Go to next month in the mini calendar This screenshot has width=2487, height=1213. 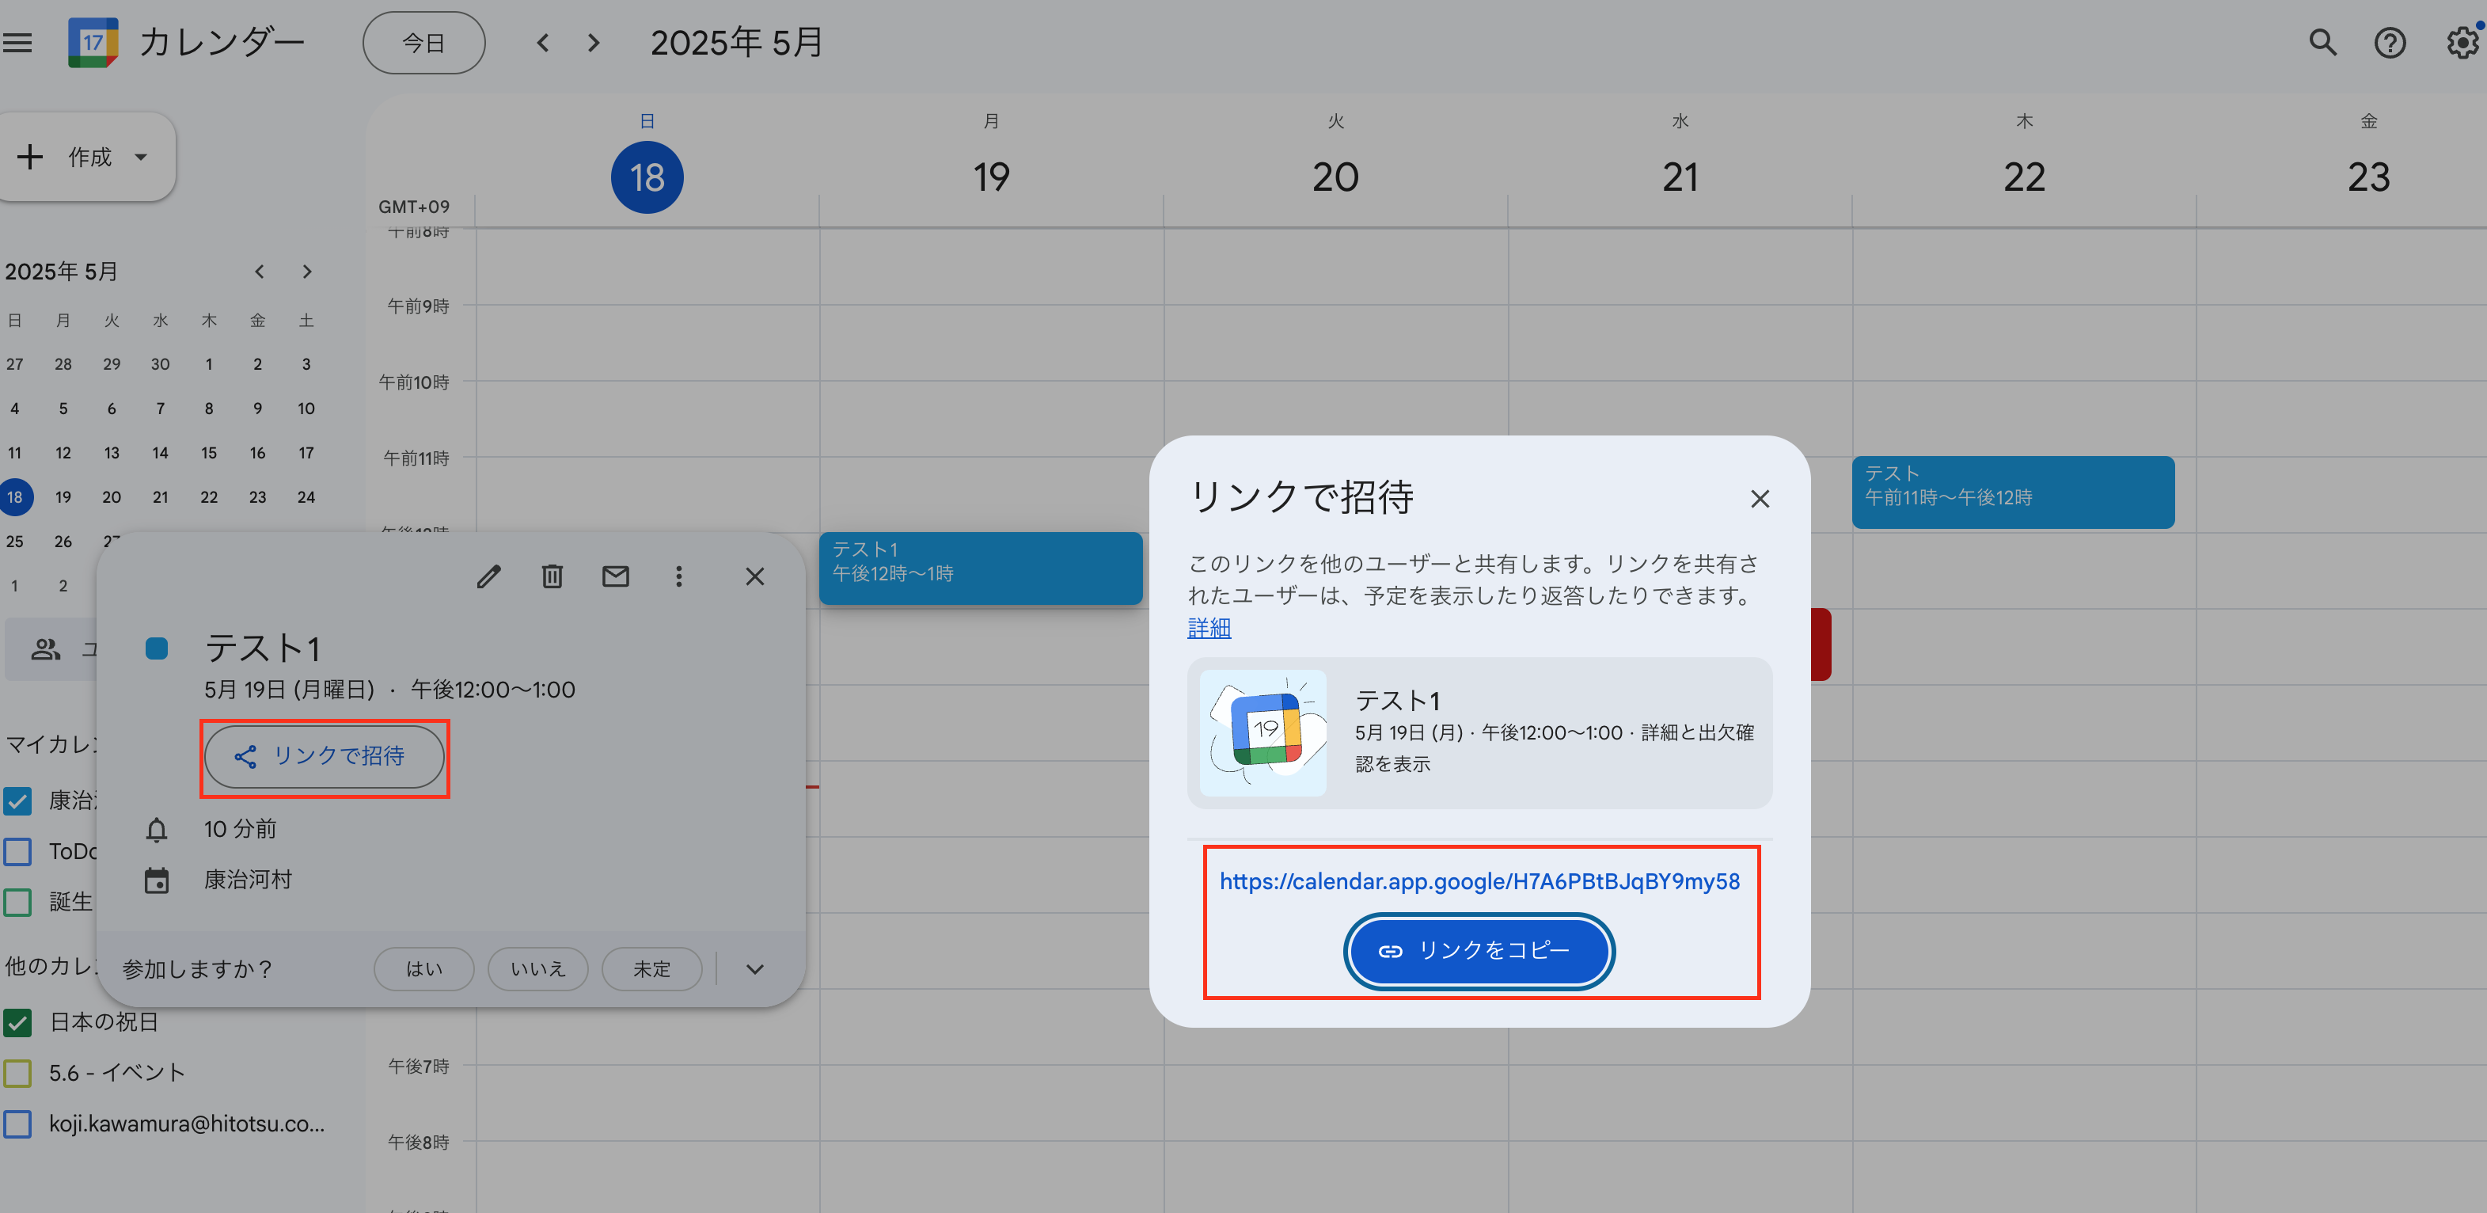(x=306, y=272)
